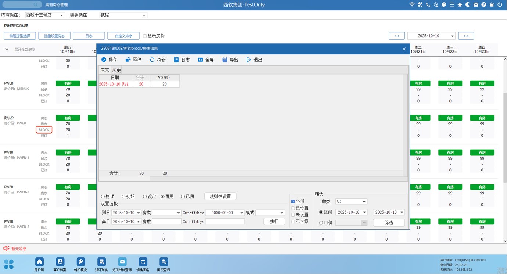Click the 保存 (save) icon in the dialog toolbar
This screenshot has height=274, width=507.
click(104, 60)
